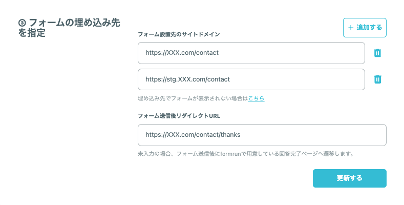
Task: Delete the https://XXX.com/contact domain via trash icon
Action: point(377,53)
